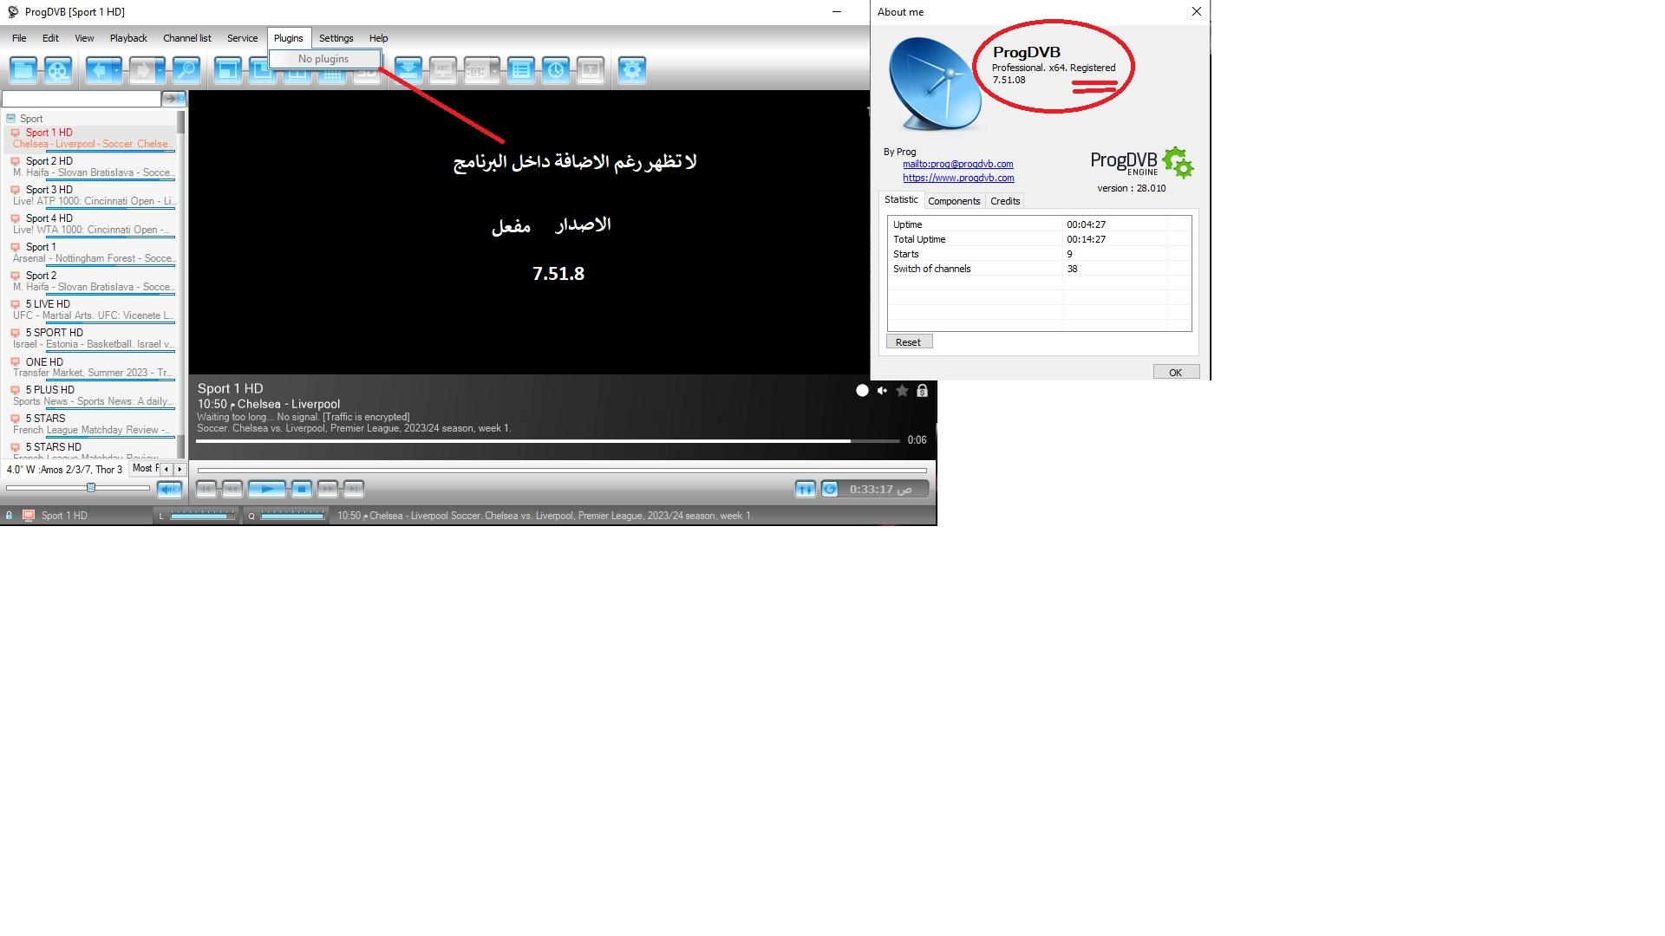Viewport: 1665px width, 936px height.
Task: Open the File menu
Action: point(19,38)
